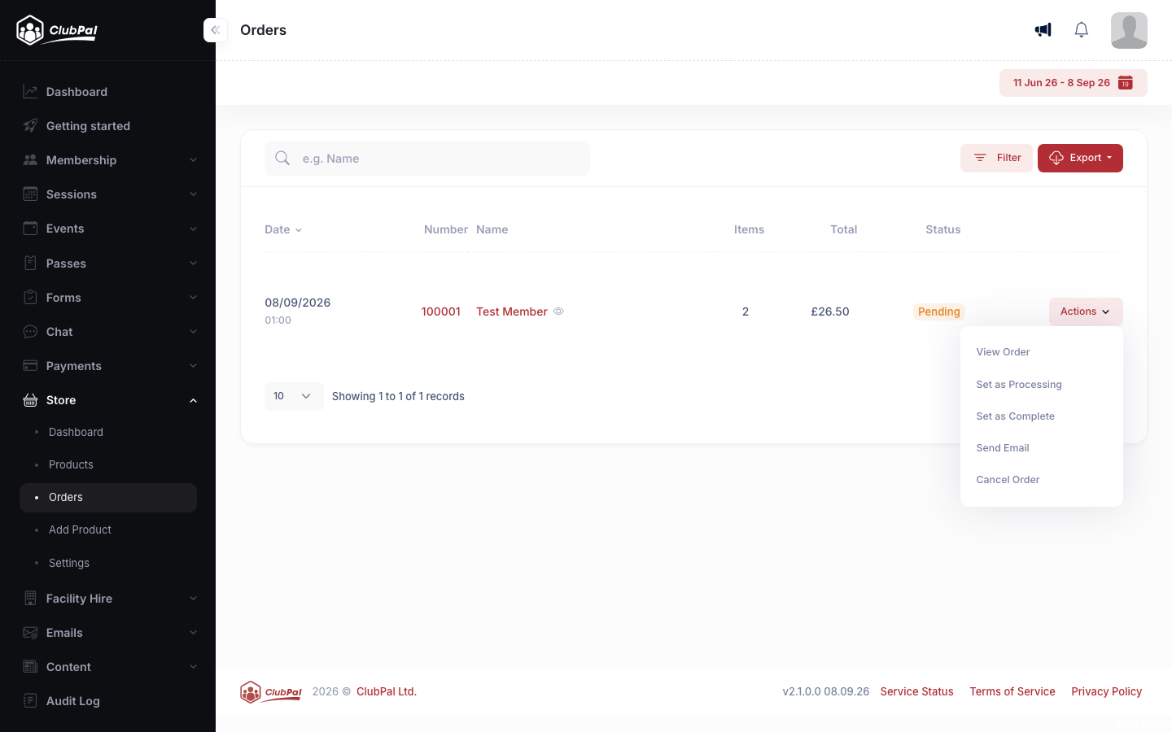Image resolution: width=1172 pixels, height=732 pixels.
Task: Open the date range picker 11 Jun 26 - 8 Sep 26
Action: pyautogui.click(x=1073, y=83)
